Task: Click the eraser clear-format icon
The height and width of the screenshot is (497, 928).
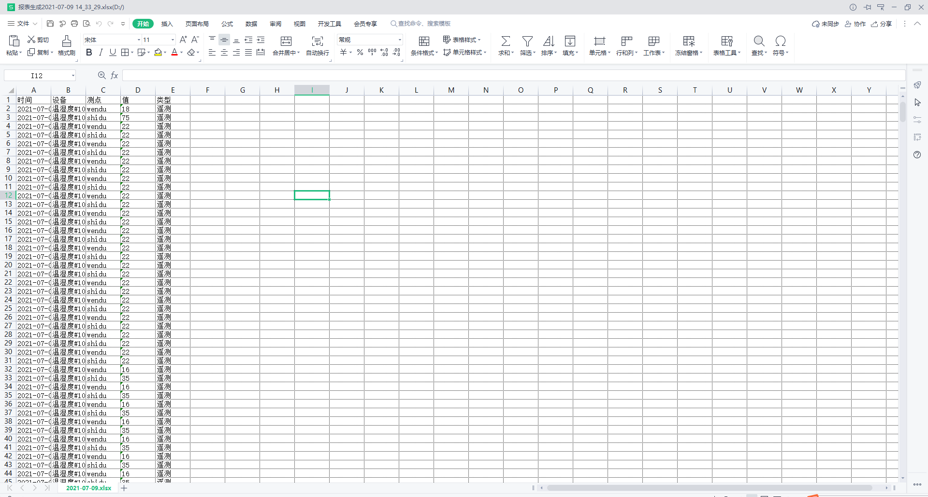Action: [191, 52]
